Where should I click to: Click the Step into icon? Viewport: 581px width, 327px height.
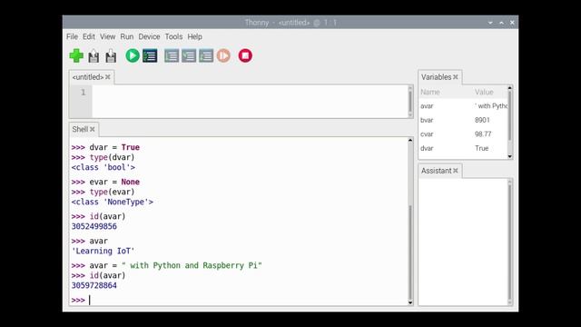coord(189,56)
